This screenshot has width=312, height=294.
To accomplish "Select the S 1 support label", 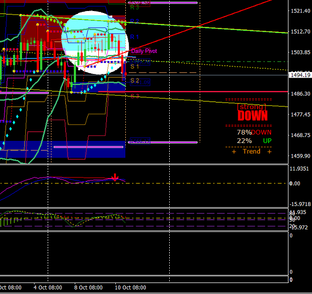I will (134, 66).
